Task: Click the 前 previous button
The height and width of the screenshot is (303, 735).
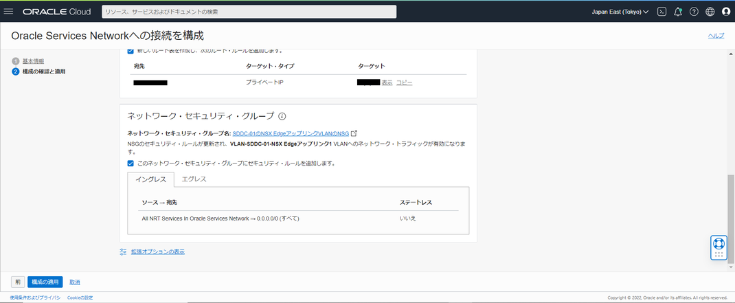Action: (18, 282)
